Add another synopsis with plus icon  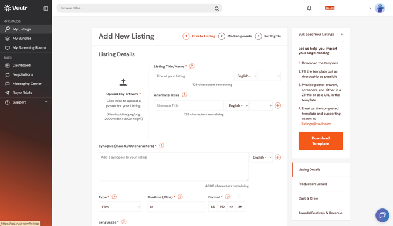pos(277,157)
